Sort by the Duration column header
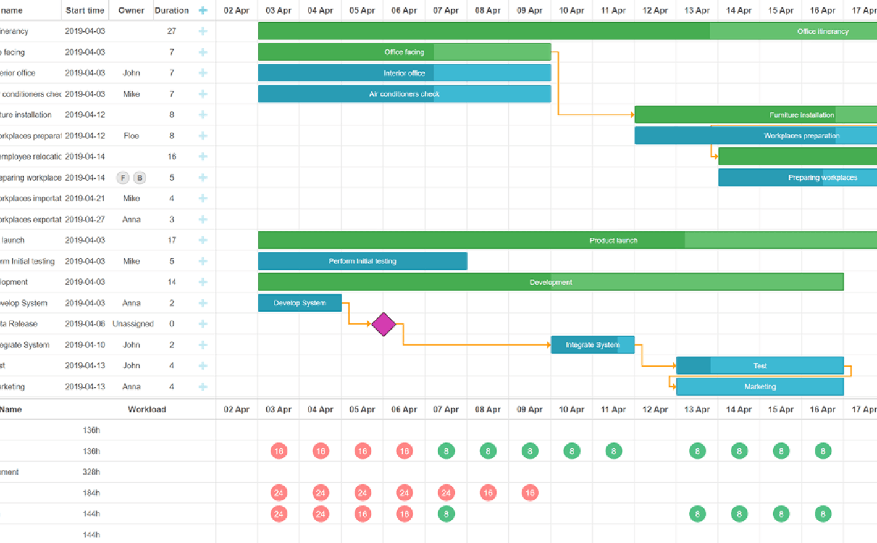Viewport: 877px width, 543px height. coord(171,10)
